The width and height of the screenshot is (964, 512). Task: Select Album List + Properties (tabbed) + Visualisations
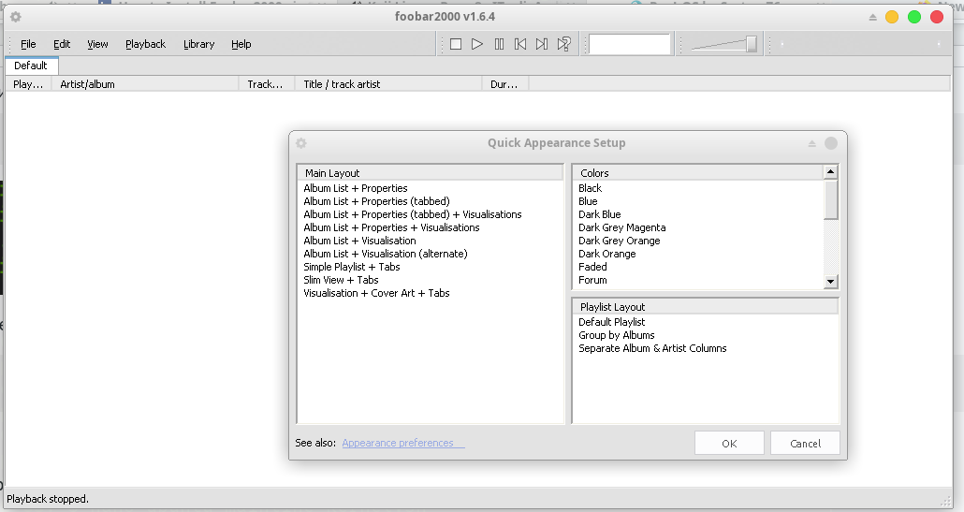[x=413, y=214]
